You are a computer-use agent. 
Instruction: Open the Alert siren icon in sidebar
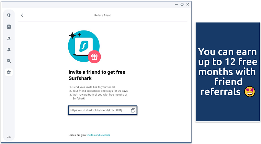[x=9, y=38]
